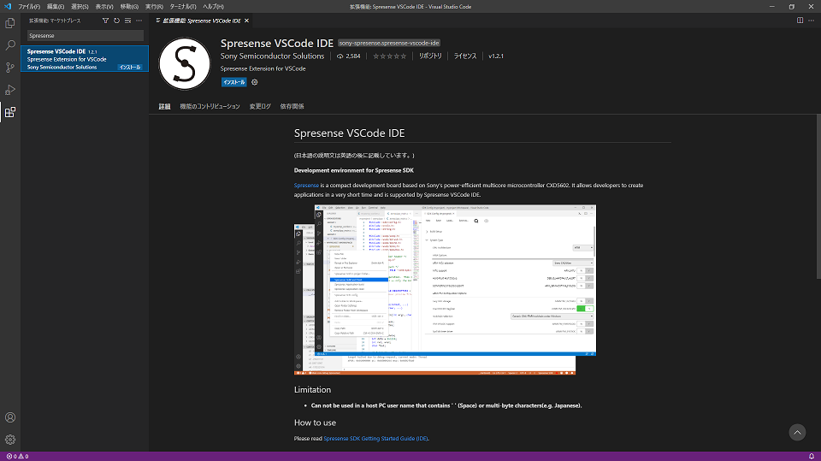Open the Run and Debug view
Screen dimensions: 821x461
[10, 90]
